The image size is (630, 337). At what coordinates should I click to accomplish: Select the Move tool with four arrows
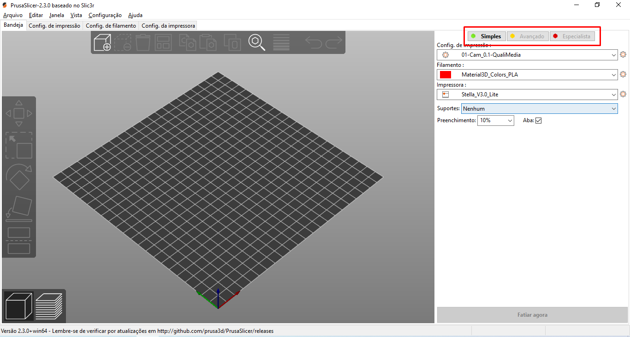18,113
